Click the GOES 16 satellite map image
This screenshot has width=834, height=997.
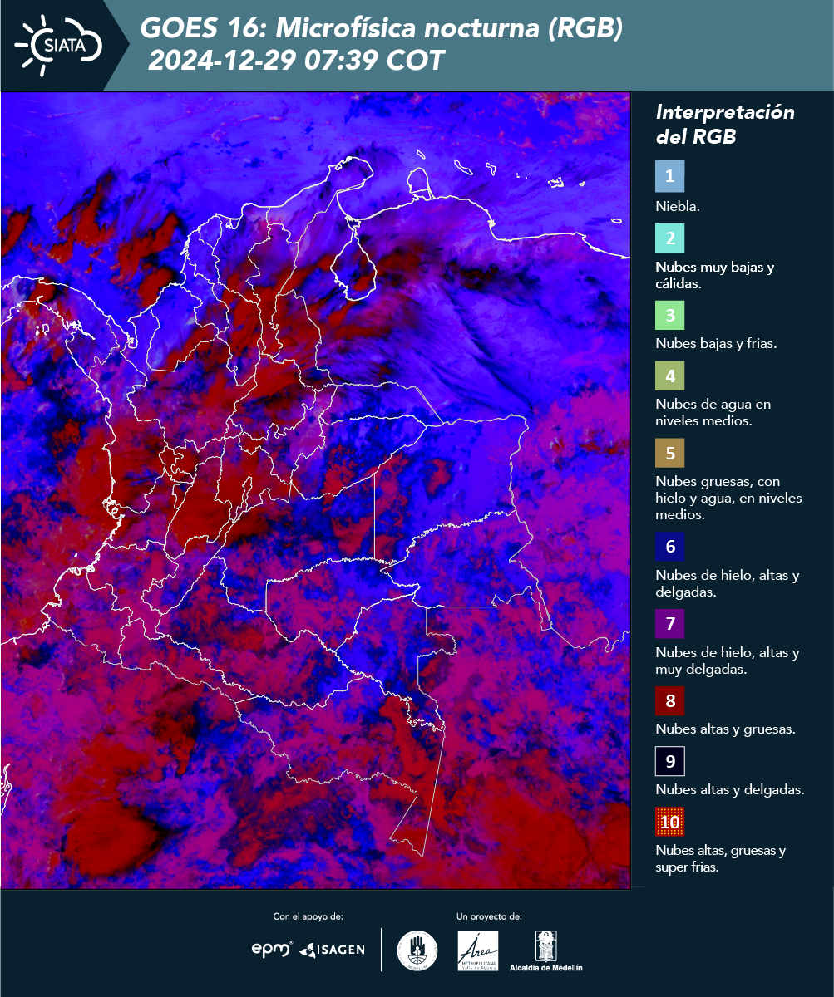[316, 490]
